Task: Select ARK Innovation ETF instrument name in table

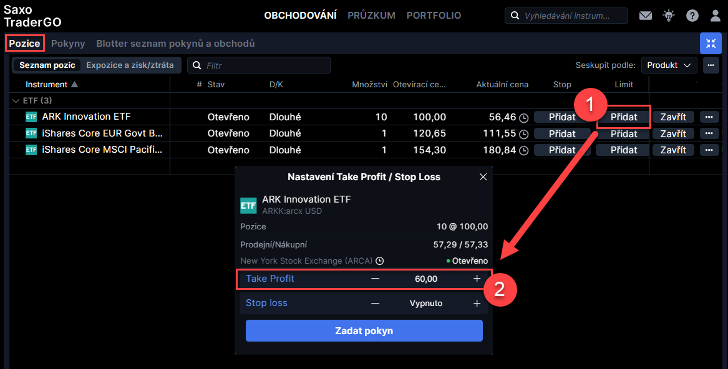Action: (x=86, y=117)
